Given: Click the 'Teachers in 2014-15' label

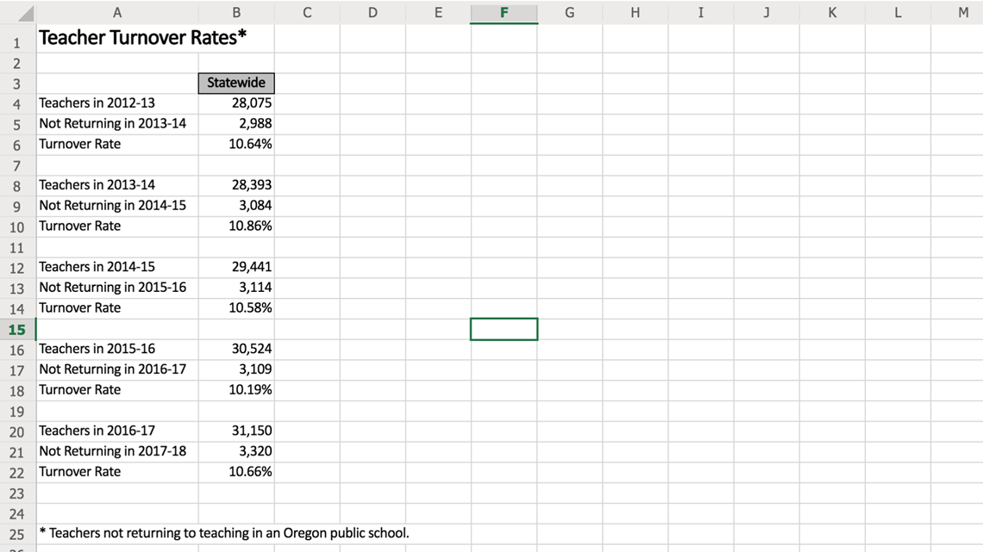Looking at the screenshot, I should [x=97, y=267].
